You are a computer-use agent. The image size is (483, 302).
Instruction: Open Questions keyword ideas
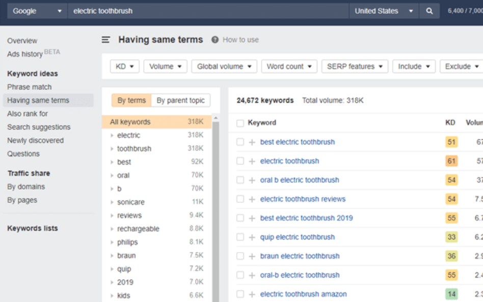23,154
